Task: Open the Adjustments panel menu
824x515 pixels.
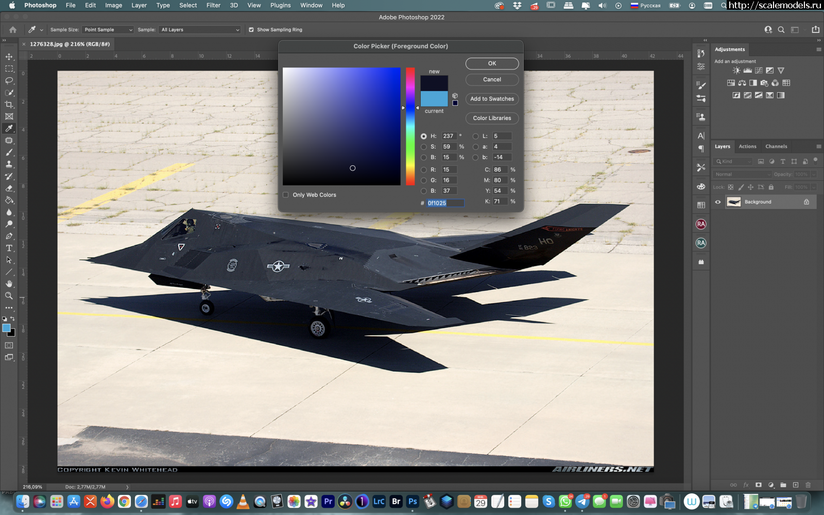Action: 818,49
